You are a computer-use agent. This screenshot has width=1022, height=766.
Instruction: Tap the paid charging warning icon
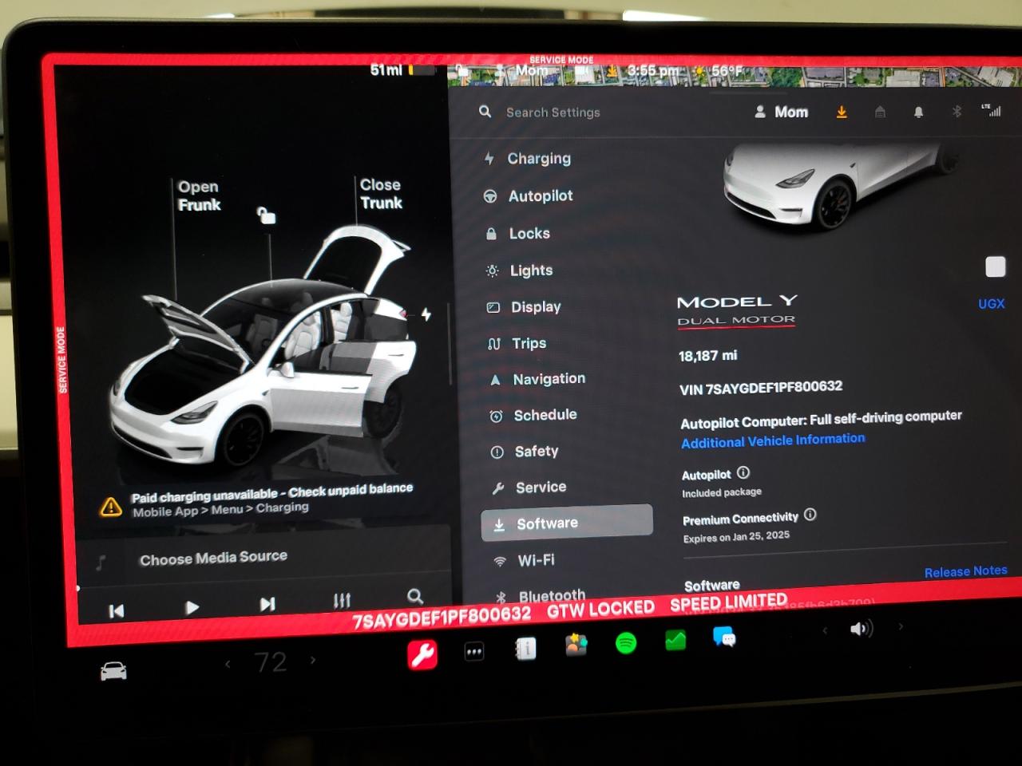[111, 507]
